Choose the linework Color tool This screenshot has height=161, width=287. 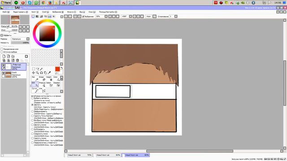click(x=57, y=79)
